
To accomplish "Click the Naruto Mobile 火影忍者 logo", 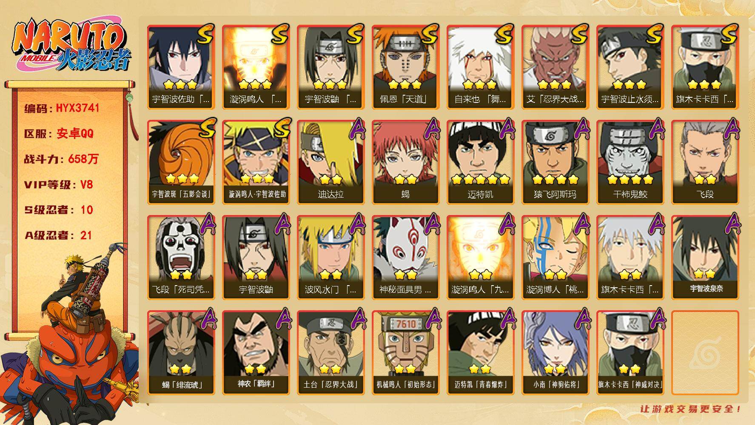I will click(x=71, y=46).
